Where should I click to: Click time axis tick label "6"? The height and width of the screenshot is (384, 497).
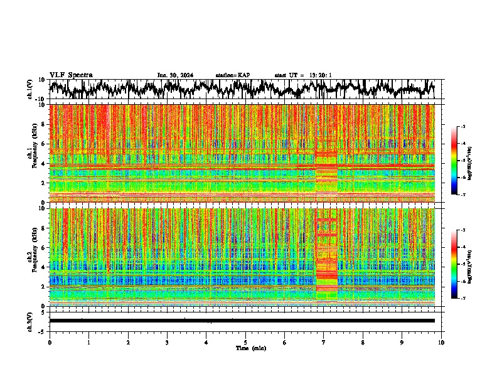(x=285, y=343)
